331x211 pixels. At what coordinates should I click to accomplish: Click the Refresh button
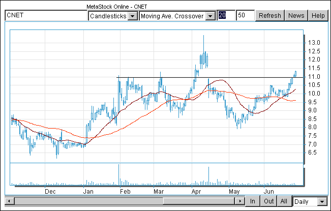[269, 16]
